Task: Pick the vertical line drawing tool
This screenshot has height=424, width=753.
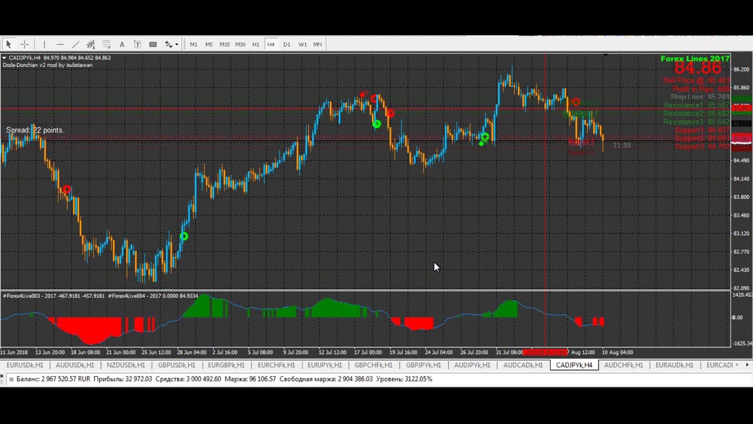Action: 44,44
